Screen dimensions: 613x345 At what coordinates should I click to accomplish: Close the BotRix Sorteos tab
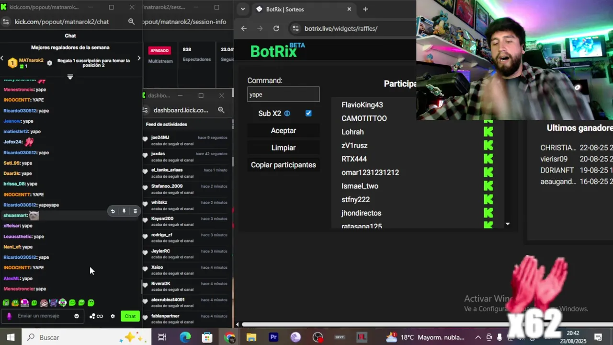[349, 9]
